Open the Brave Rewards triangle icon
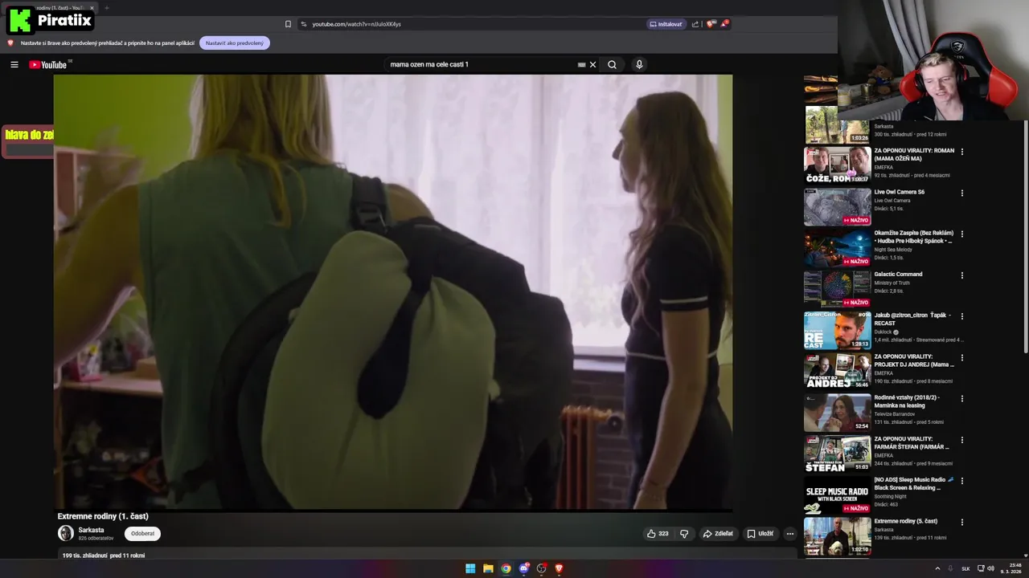 [x=724, y=24]
